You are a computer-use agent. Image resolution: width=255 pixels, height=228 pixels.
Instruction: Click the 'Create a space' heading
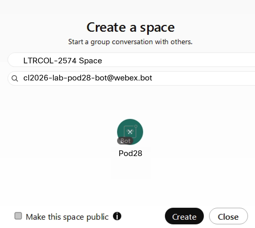coord(130,27)
